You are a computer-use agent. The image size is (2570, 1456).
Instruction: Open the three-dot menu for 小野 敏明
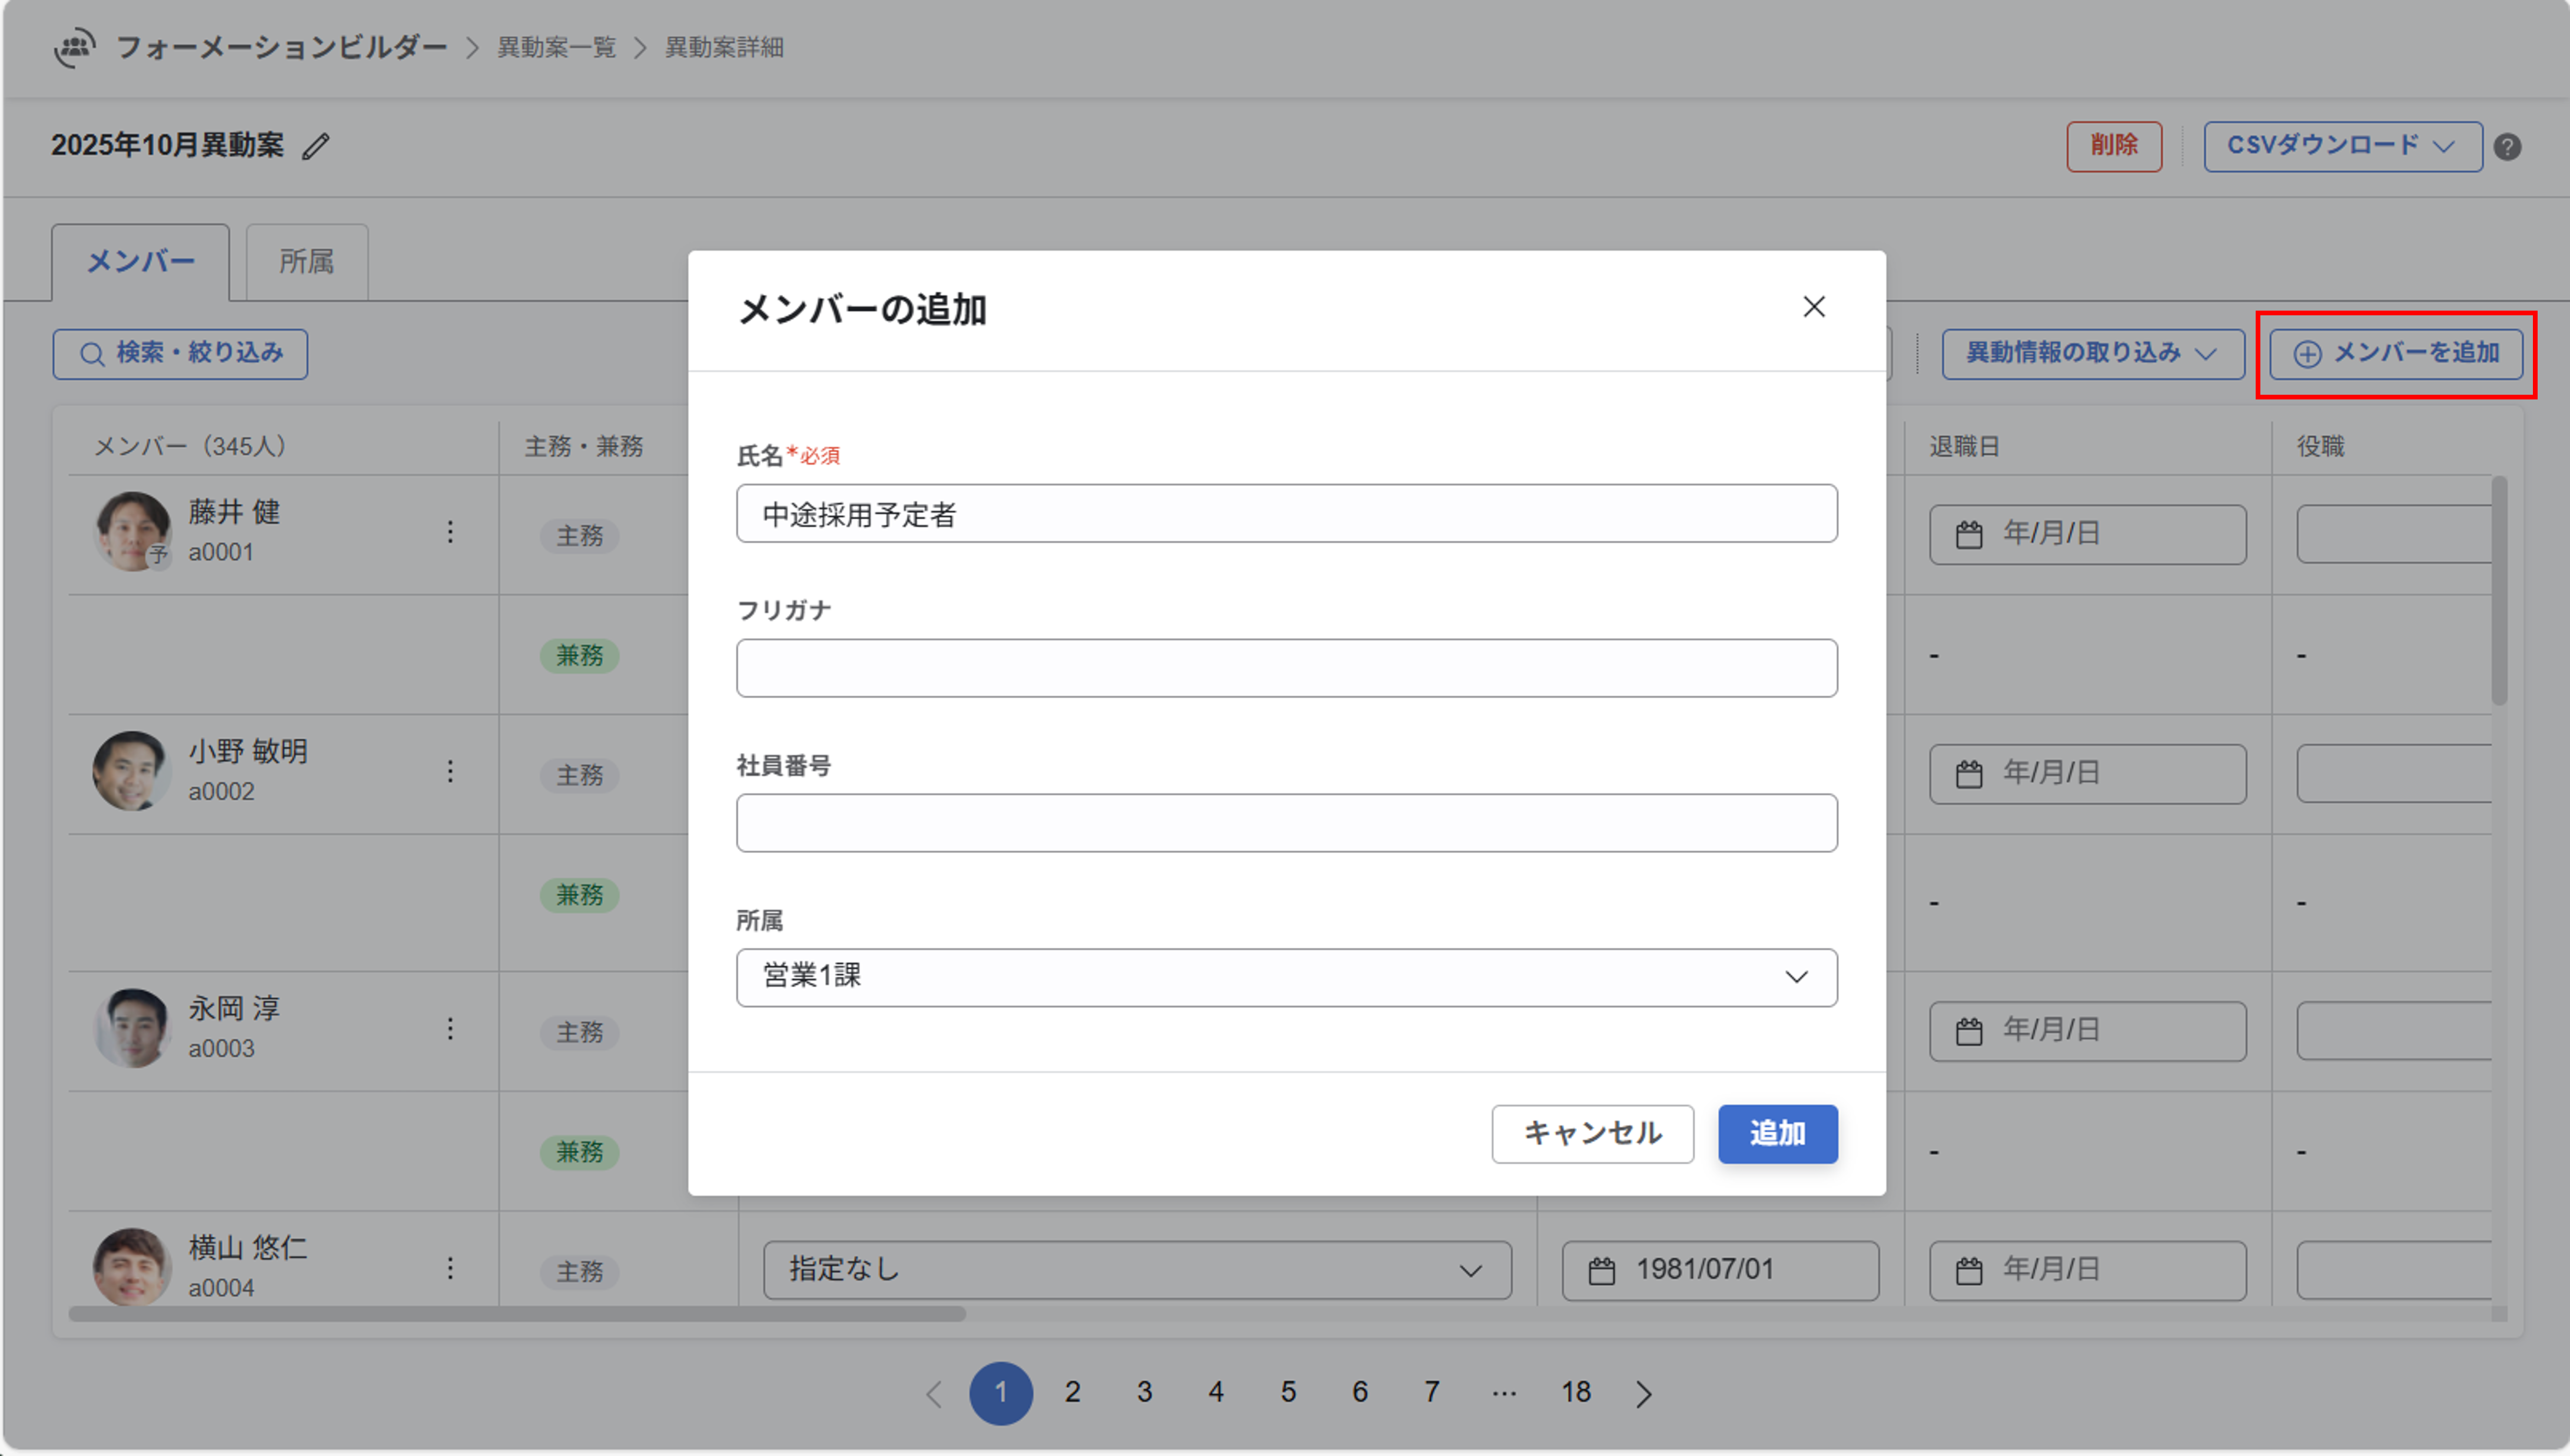coord(450,771)
